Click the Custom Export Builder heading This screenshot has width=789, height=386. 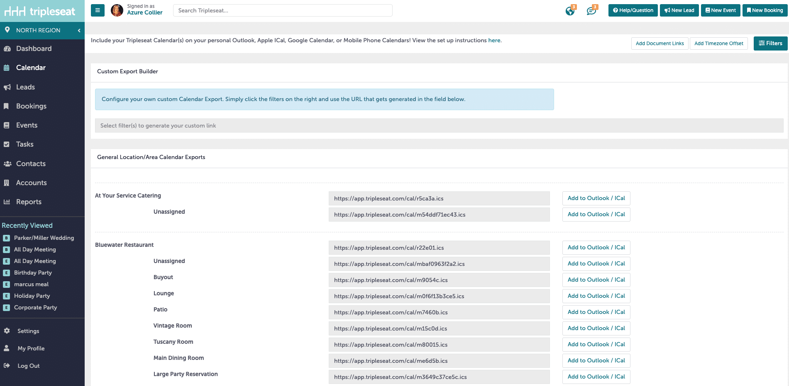tap(127, 71)
